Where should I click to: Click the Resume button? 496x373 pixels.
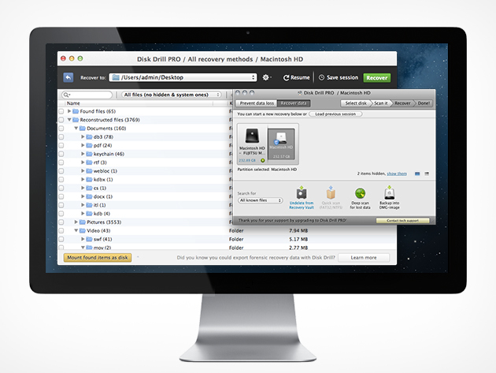(x=296, y=77)
